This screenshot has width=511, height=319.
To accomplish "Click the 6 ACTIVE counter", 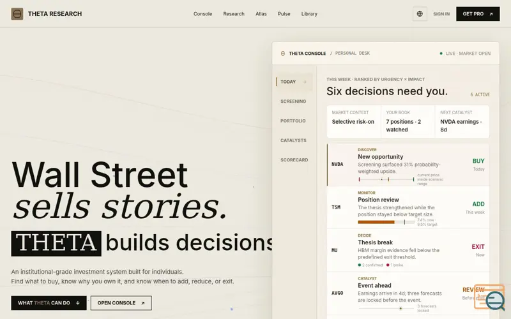I will click(480, 94).
